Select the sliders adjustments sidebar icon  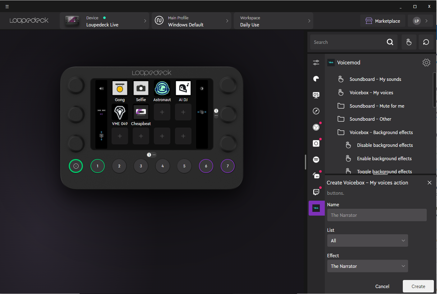[x=316, y=63]
